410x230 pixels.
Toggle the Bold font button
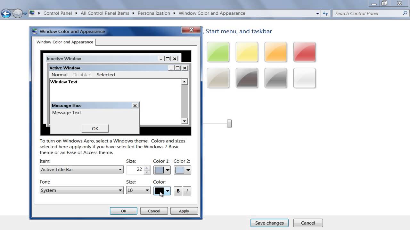point(178,191)
